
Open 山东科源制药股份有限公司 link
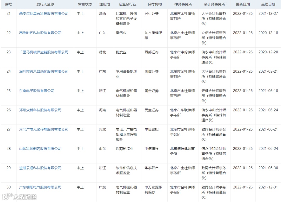pyautogui.click(x=40, y=149)
